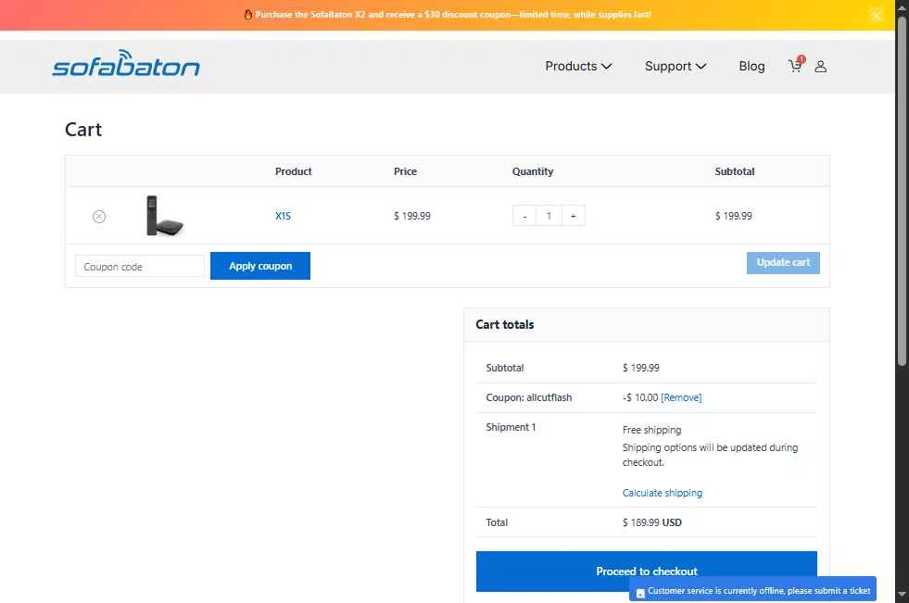Click the Price column header
Viewport: 909px width, 603px height.
(x=405, y=171)
